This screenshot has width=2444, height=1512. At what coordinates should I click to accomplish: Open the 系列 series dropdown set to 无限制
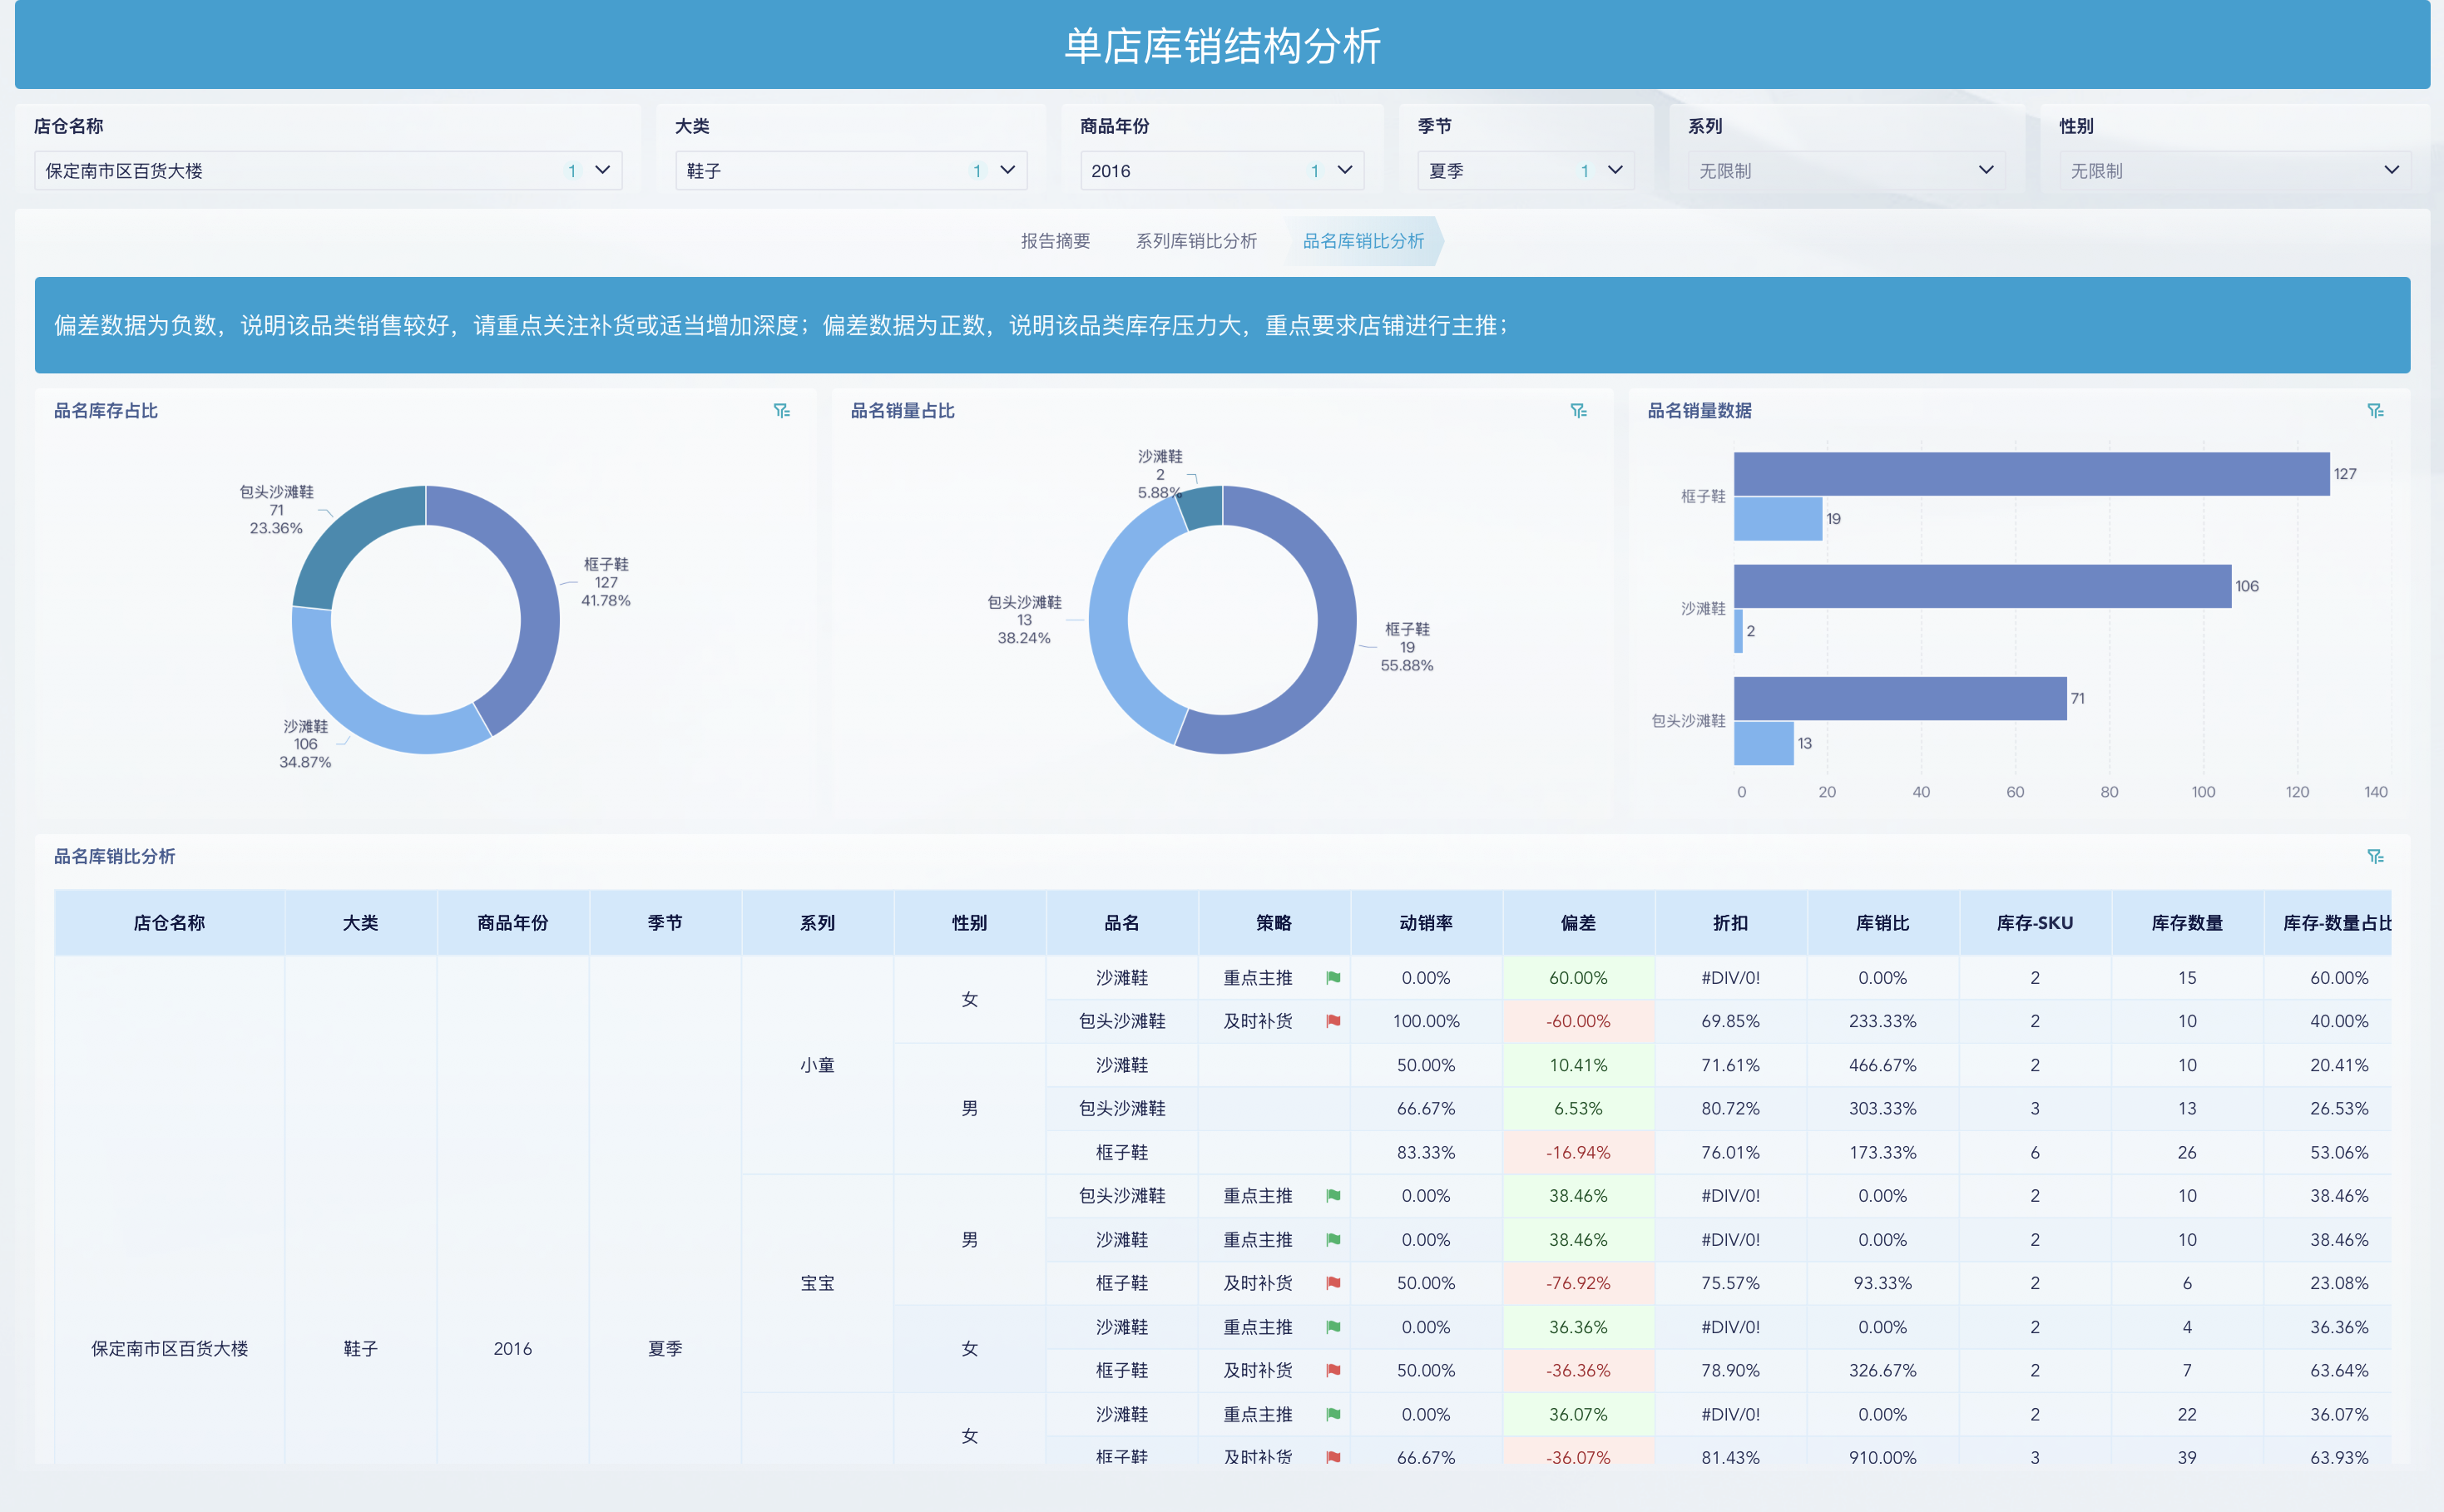[x=1986, y=170]
